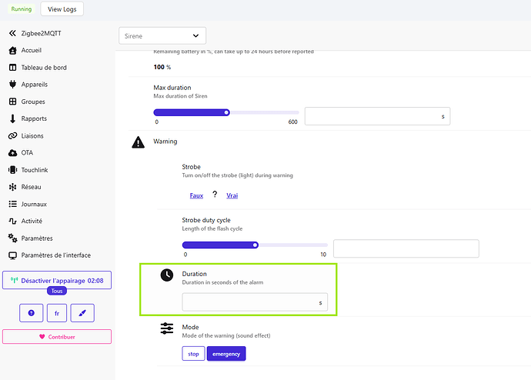Expand device selector chevron arrow

(x=195, y=36)
